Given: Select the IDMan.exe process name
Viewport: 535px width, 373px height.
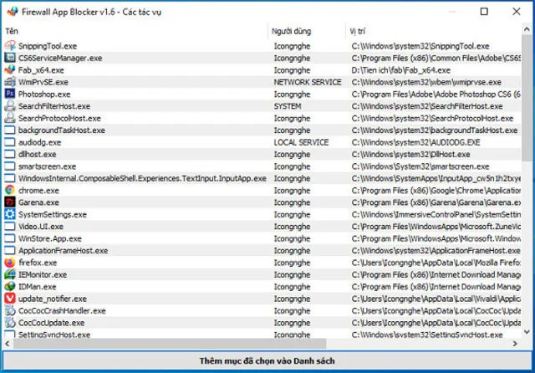Looking at the screenshot, I should [37, 287].
